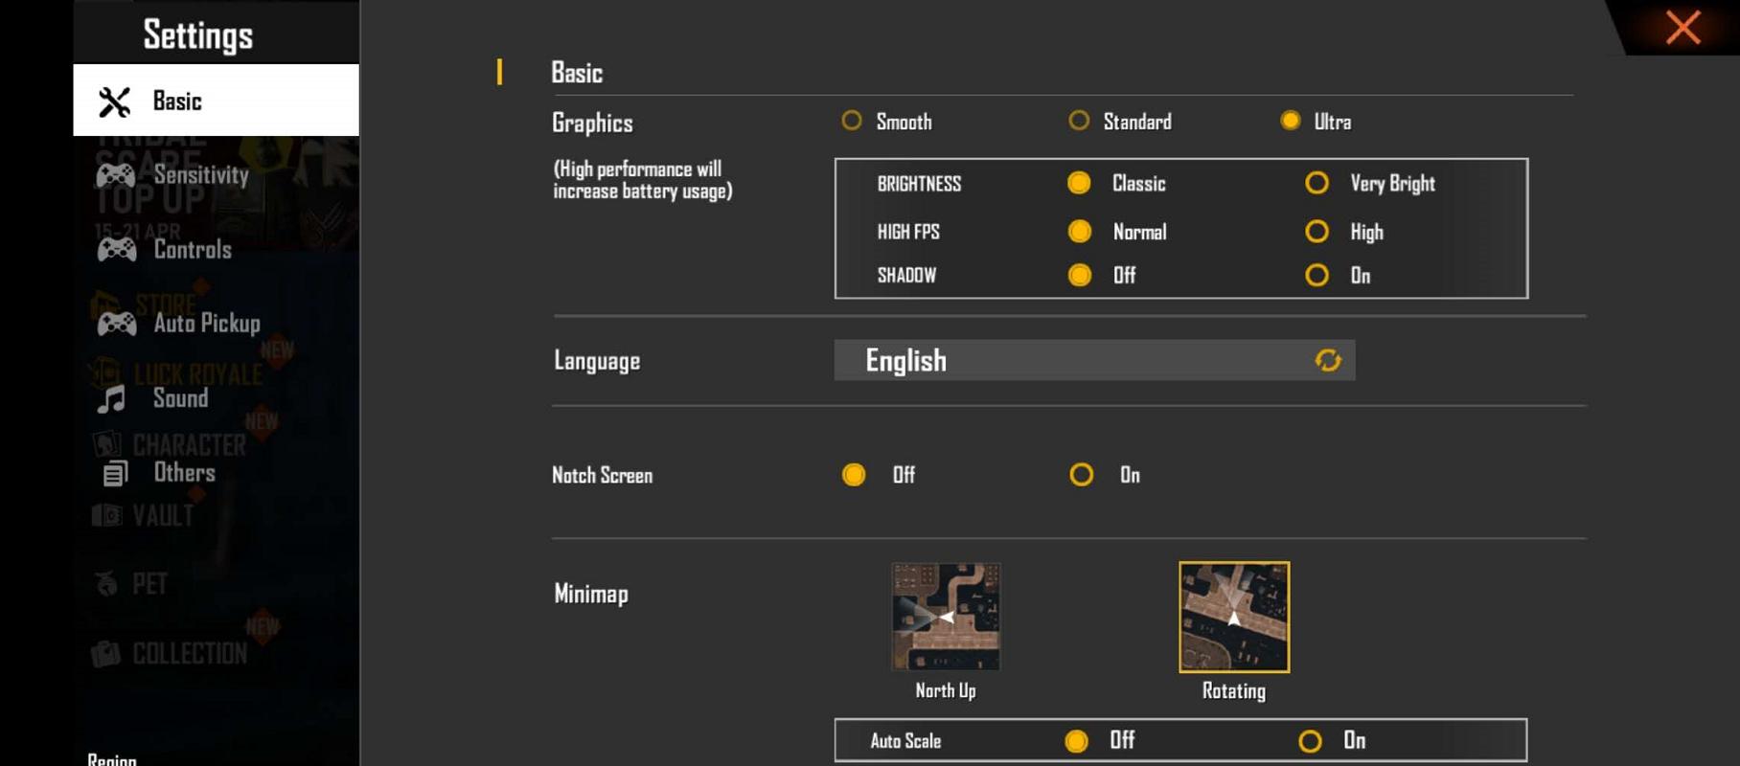Open the Others settings tab
The image size is (1740, 766).
click(x=217, y=473)
